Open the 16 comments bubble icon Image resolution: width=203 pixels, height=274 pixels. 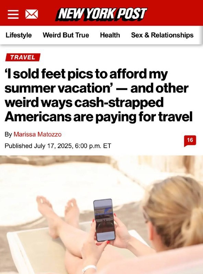tap(190, 141)
